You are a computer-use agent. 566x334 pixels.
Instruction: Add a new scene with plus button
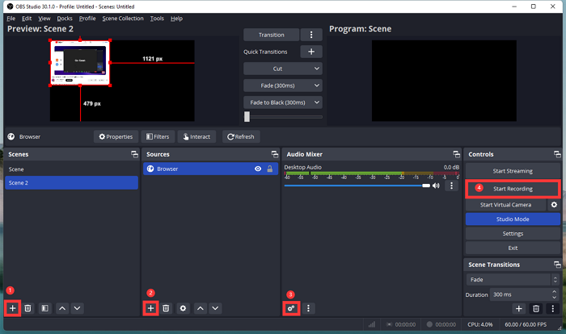(13, 308)
